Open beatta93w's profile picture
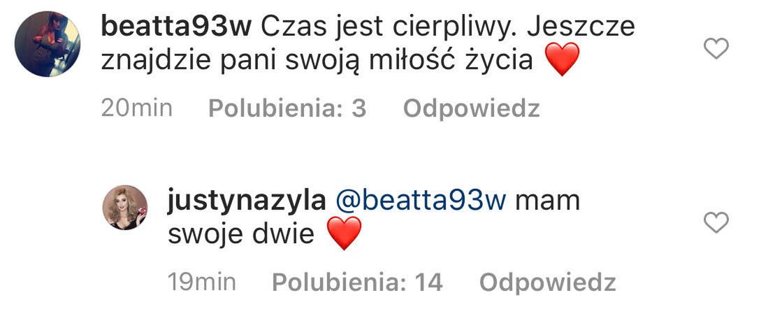The width and height of the screenshot is (775, 330). [48, 44]
